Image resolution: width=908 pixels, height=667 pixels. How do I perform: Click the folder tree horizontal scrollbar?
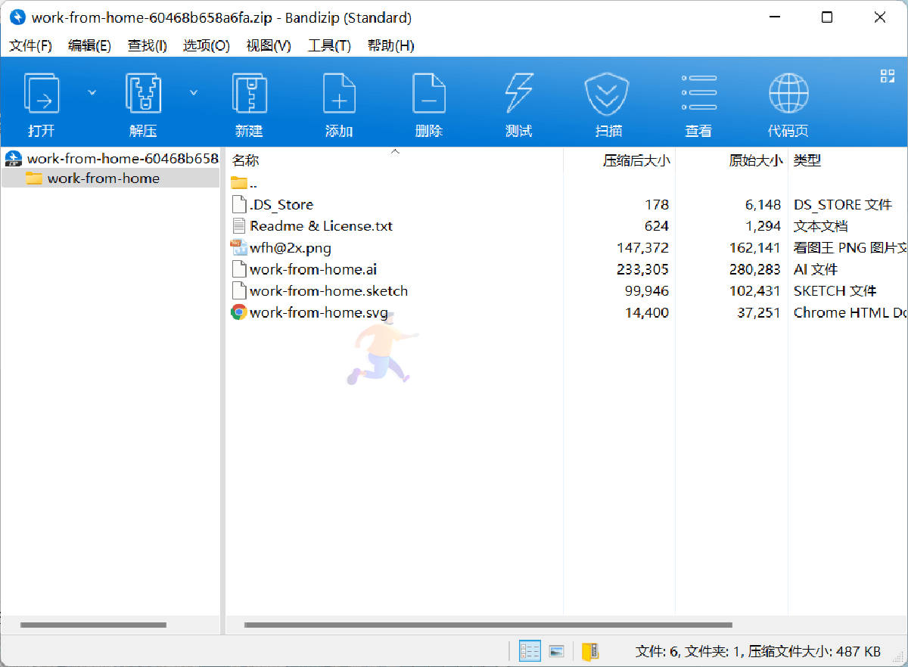(x=93, y=625)
